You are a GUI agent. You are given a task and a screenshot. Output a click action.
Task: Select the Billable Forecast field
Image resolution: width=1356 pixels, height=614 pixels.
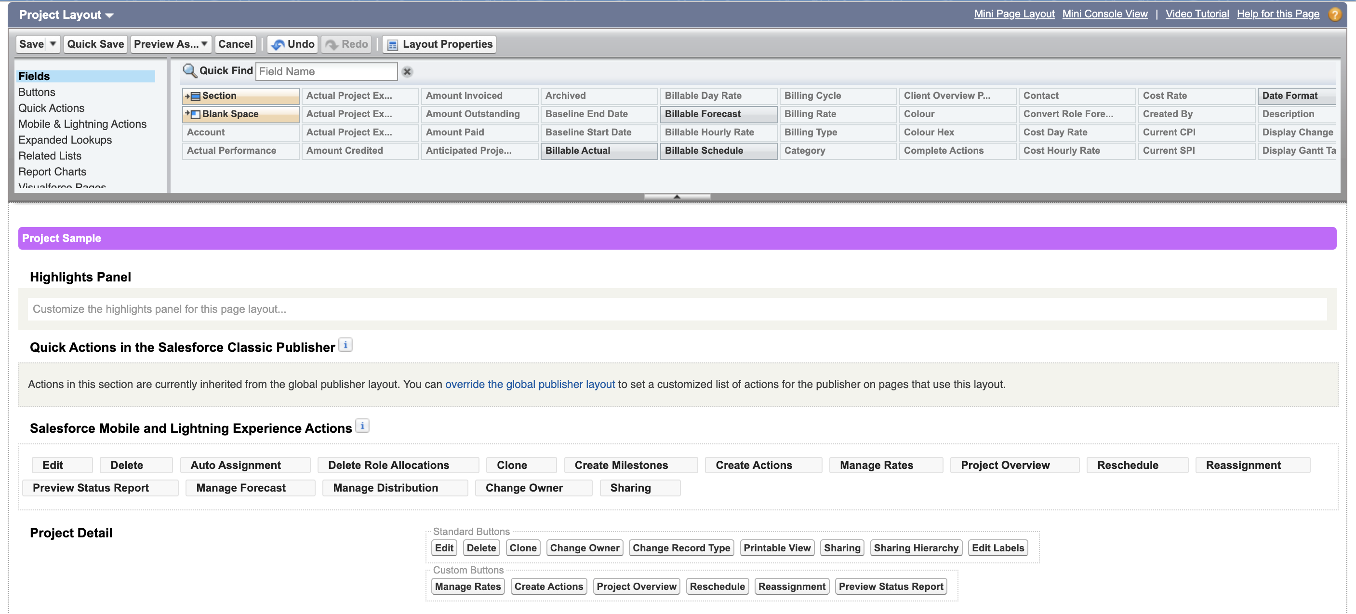[x=718, y=114]
